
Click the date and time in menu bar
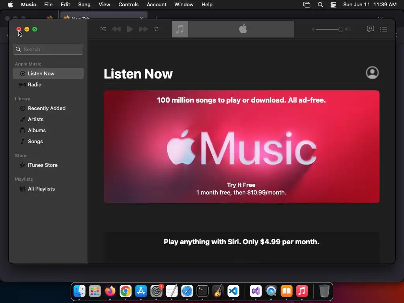370,4
